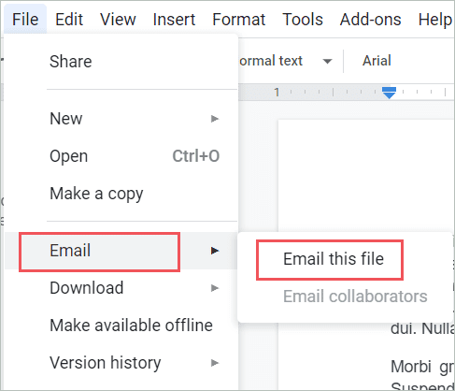The height and width of the screenshot is (391, 455).
Task: Open the Insert menu
Action: 174,20
